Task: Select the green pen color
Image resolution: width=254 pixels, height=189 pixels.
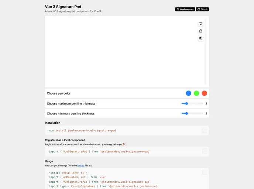Action: point(196,93)
